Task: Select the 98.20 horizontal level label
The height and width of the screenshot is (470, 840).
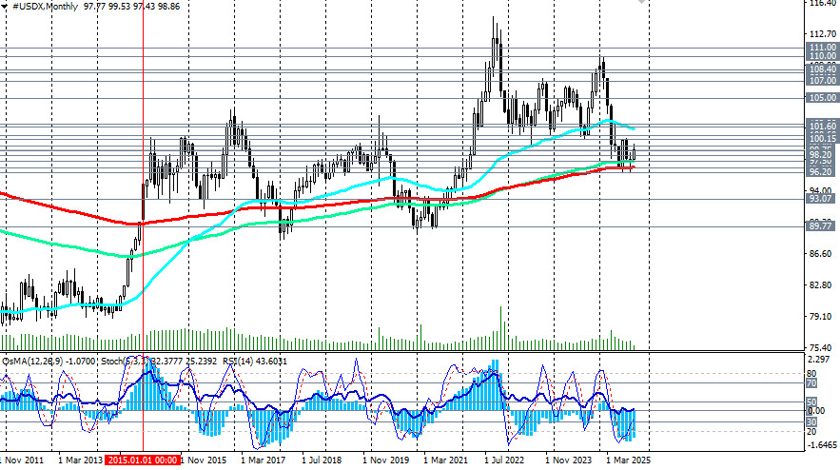Action: [x=823, y=155]
